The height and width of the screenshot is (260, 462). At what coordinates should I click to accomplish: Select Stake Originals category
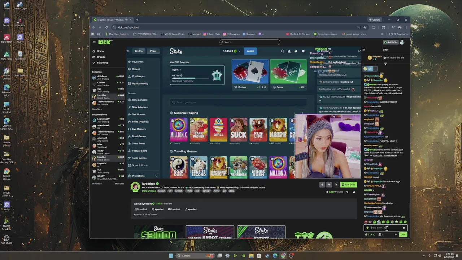coord(140,122)
